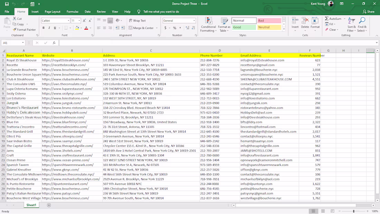380x214 pixels.
Task: Expand the General number format dropdown
Action: [194, 21]
